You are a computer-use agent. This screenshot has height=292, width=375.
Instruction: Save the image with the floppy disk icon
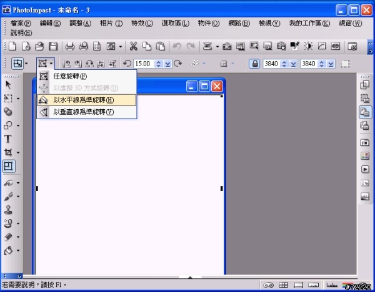coord(53,46)
